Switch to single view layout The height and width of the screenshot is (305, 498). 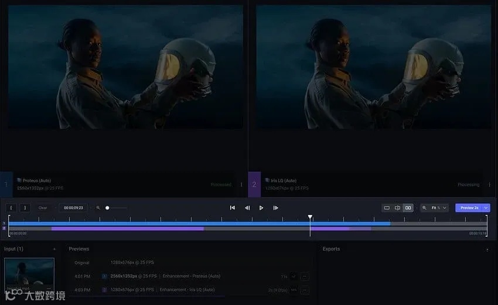(x=387, y=208)
